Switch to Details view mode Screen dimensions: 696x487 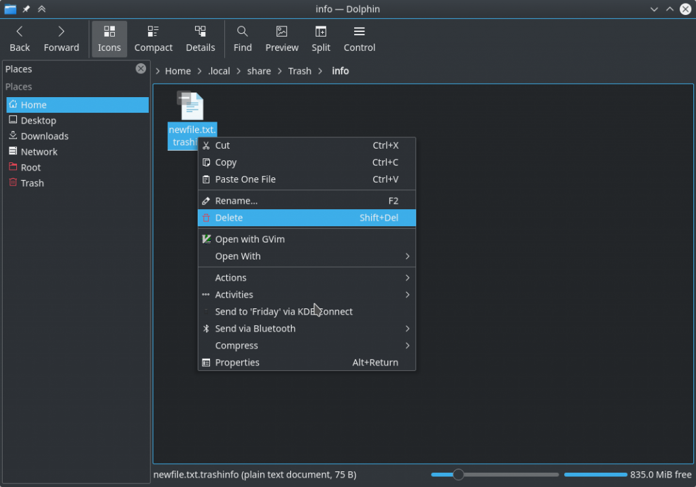pyautogui.click(x=200, y=39)
